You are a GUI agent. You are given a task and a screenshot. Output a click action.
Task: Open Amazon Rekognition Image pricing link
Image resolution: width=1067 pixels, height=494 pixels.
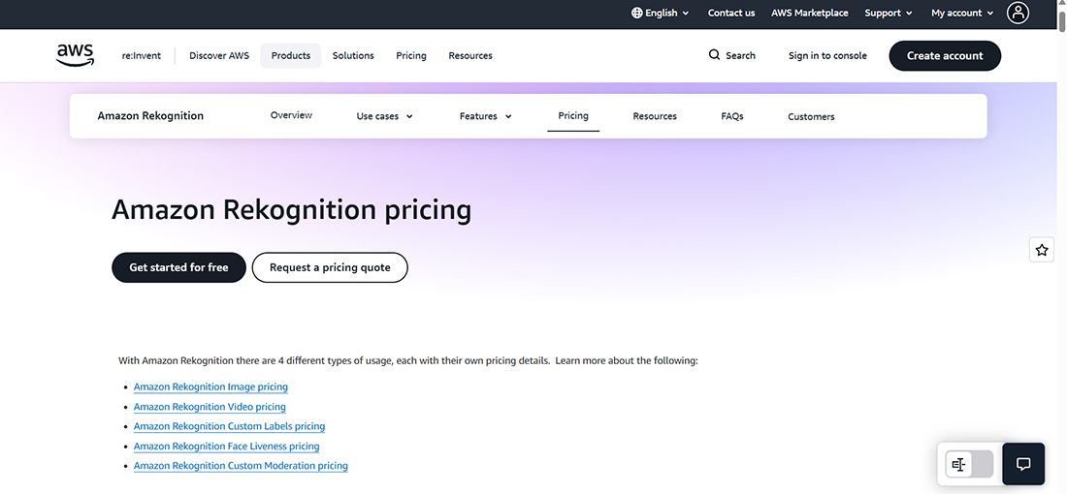coord(210,386)
